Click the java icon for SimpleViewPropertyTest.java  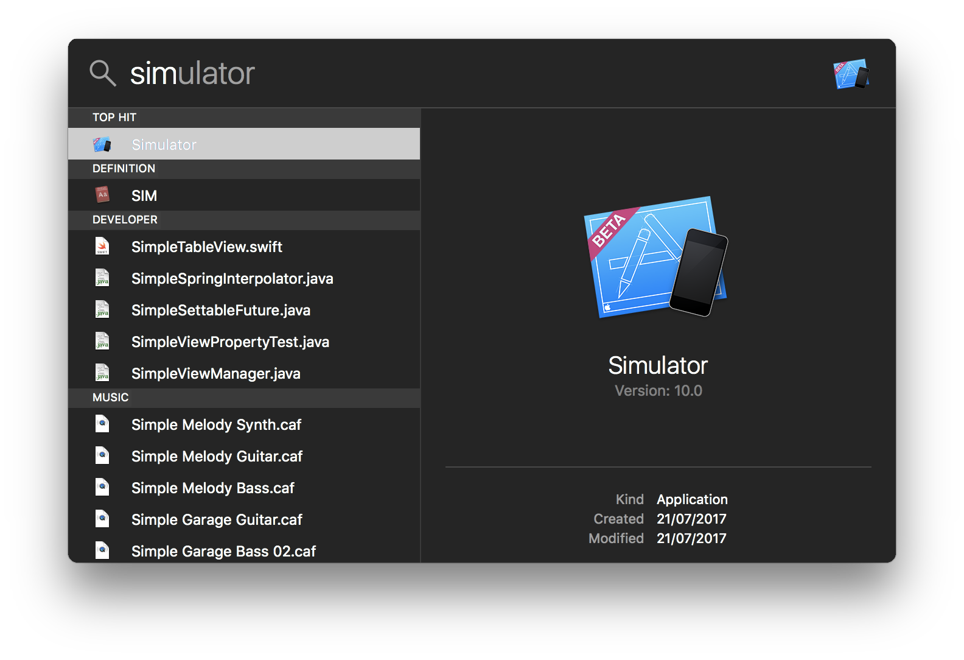(x=102, y=341)
